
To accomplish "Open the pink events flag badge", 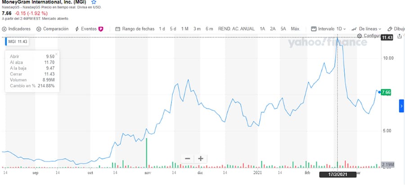I will [101, 29].
